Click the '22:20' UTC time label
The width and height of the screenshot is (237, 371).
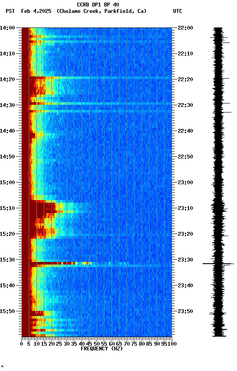(185, 79)
